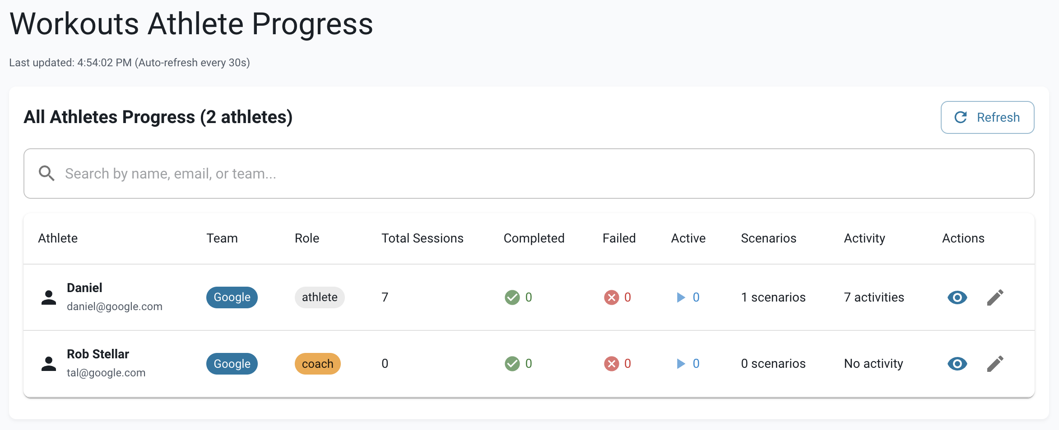This screenshot has height=430, width=1059.
Task: Sort by the Total Sessions column header
Action: (422, 238)
